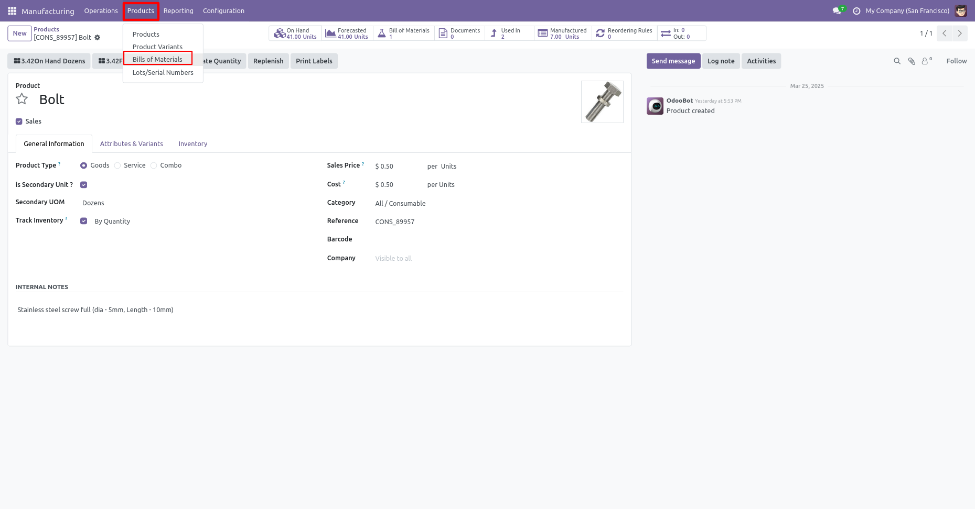
Task: Open the On Hand 41.00 Units stat
Action: [x=295, y=34]
